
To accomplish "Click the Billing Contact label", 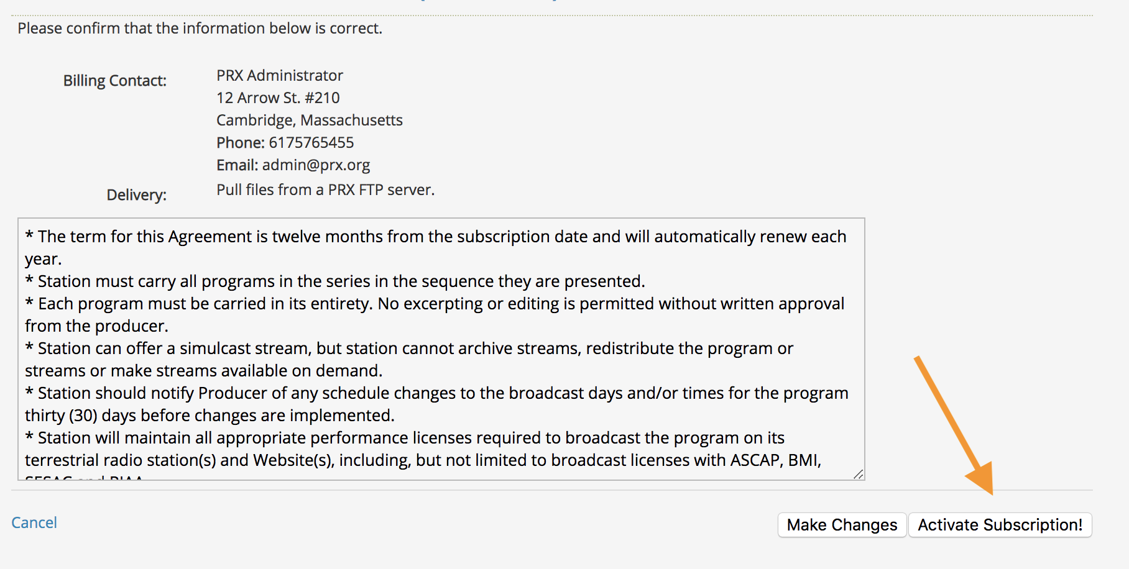I will tap(115, 81).
